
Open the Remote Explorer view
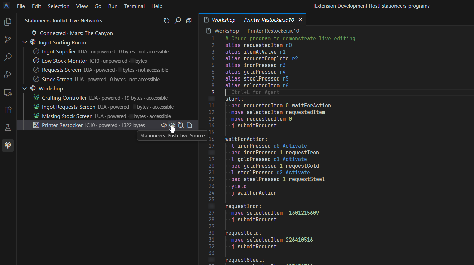coord(8,93)
